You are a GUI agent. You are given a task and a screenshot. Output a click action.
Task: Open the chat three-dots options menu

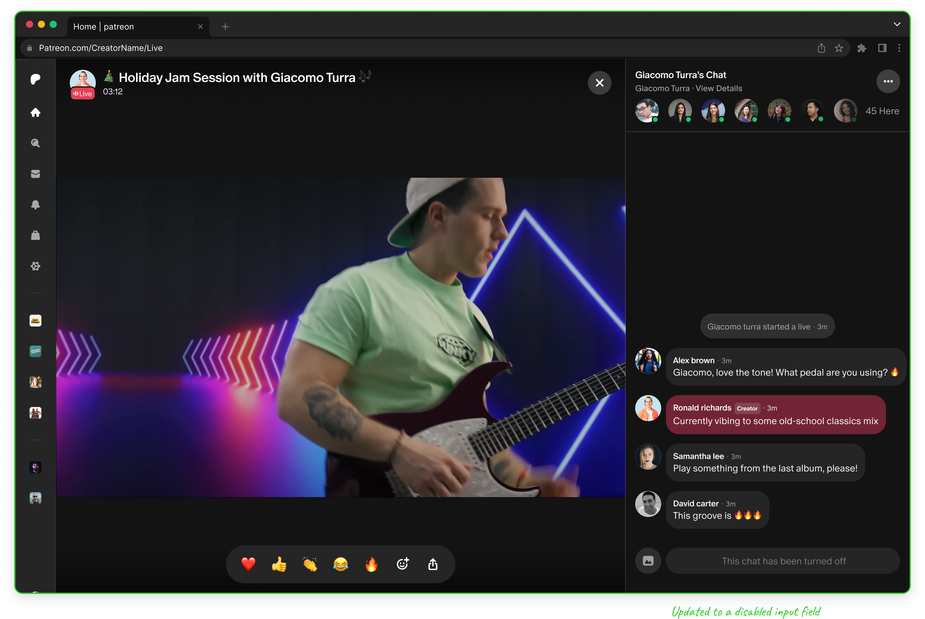(x=888, y=81)
